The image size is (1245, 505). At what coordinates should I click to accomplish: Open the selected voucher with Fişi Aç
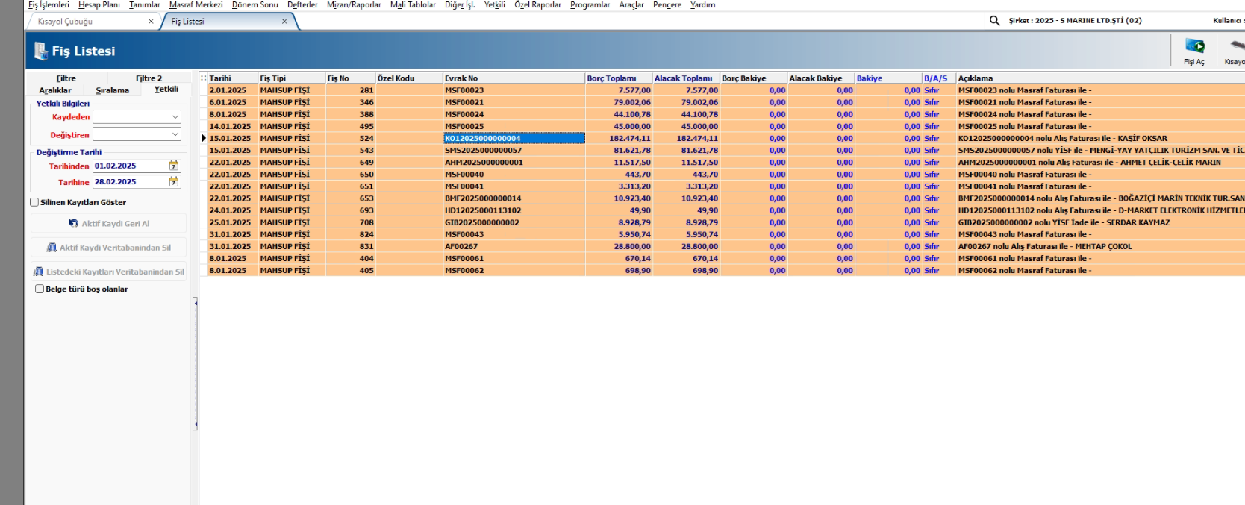click(x=1194, y=51)
